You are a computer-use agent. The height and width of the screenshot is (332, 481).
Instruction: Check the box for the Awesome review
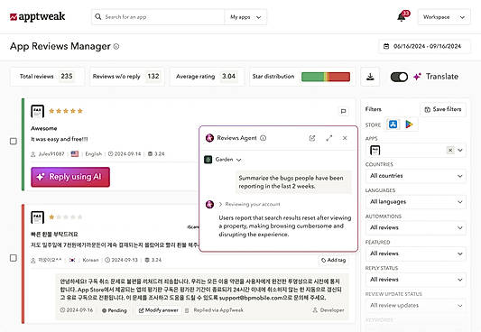14,142
